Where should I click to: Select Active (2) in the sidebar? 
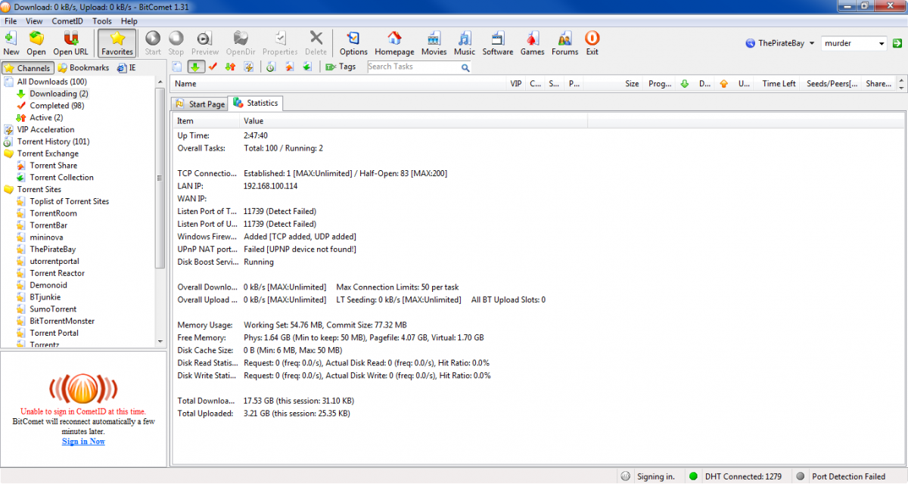click(39, 117)
